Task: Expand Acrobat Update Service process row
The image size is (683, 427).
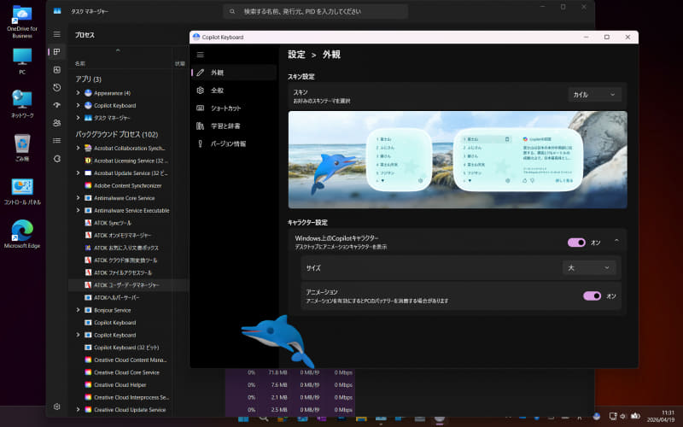Action: pyautogui.click(x=78, y=173)
